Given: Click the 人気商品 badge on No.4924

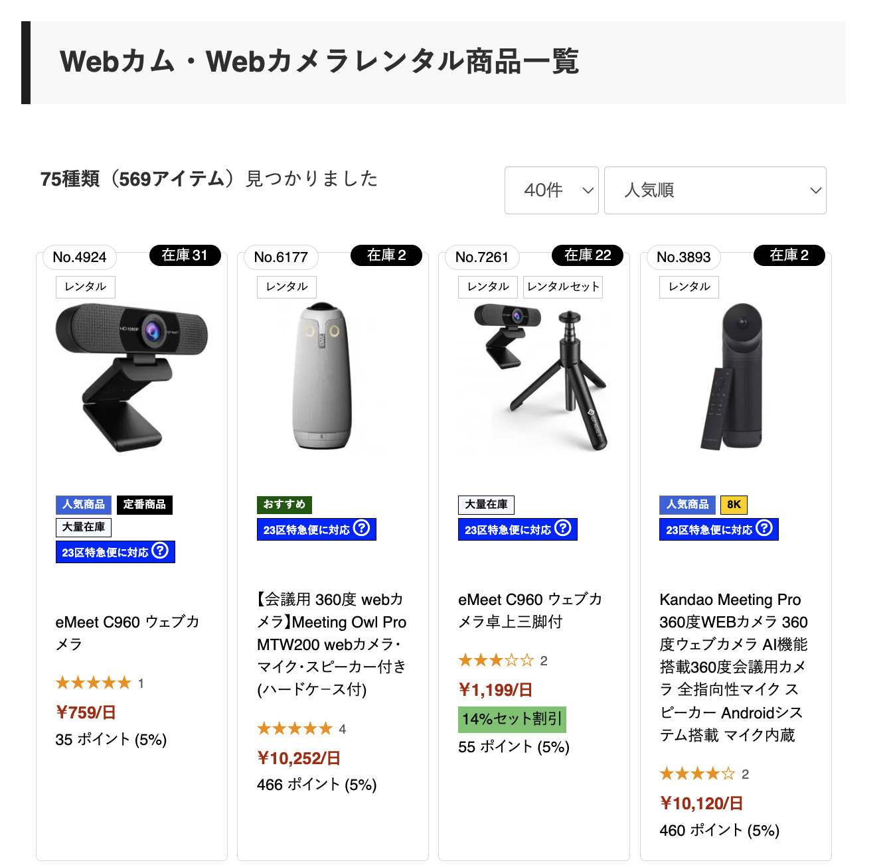Looking at the screenshot, I should (84, 505).
